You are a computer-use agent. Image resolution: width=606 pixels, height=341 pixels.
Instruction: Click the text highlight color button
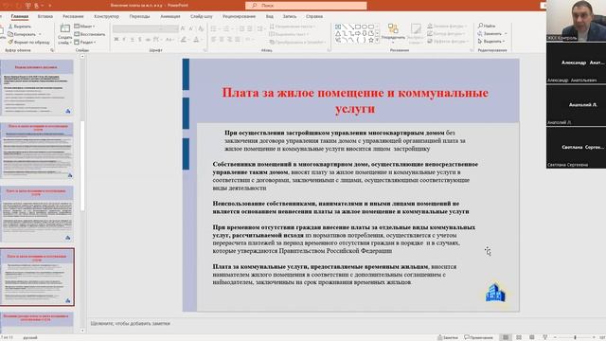(x=184, y=40)
